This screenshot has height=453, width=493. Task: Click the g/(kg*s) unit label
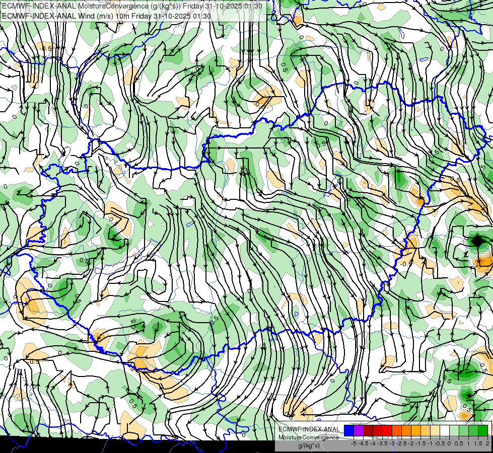pos(309,445)
